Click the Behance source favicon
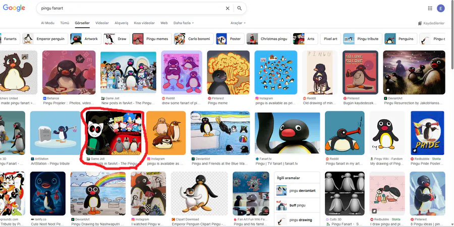The height and width of the screenshot is (227, 454). click(44, 98)
